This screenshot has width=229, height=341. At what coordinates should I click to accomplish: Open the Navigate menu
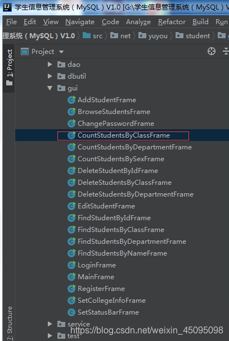coord(80,22)
